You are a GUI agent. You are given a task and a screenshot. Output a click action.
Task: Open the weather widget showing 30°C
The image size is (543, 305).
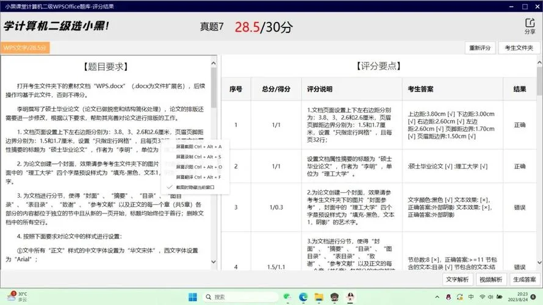point(17,296)
